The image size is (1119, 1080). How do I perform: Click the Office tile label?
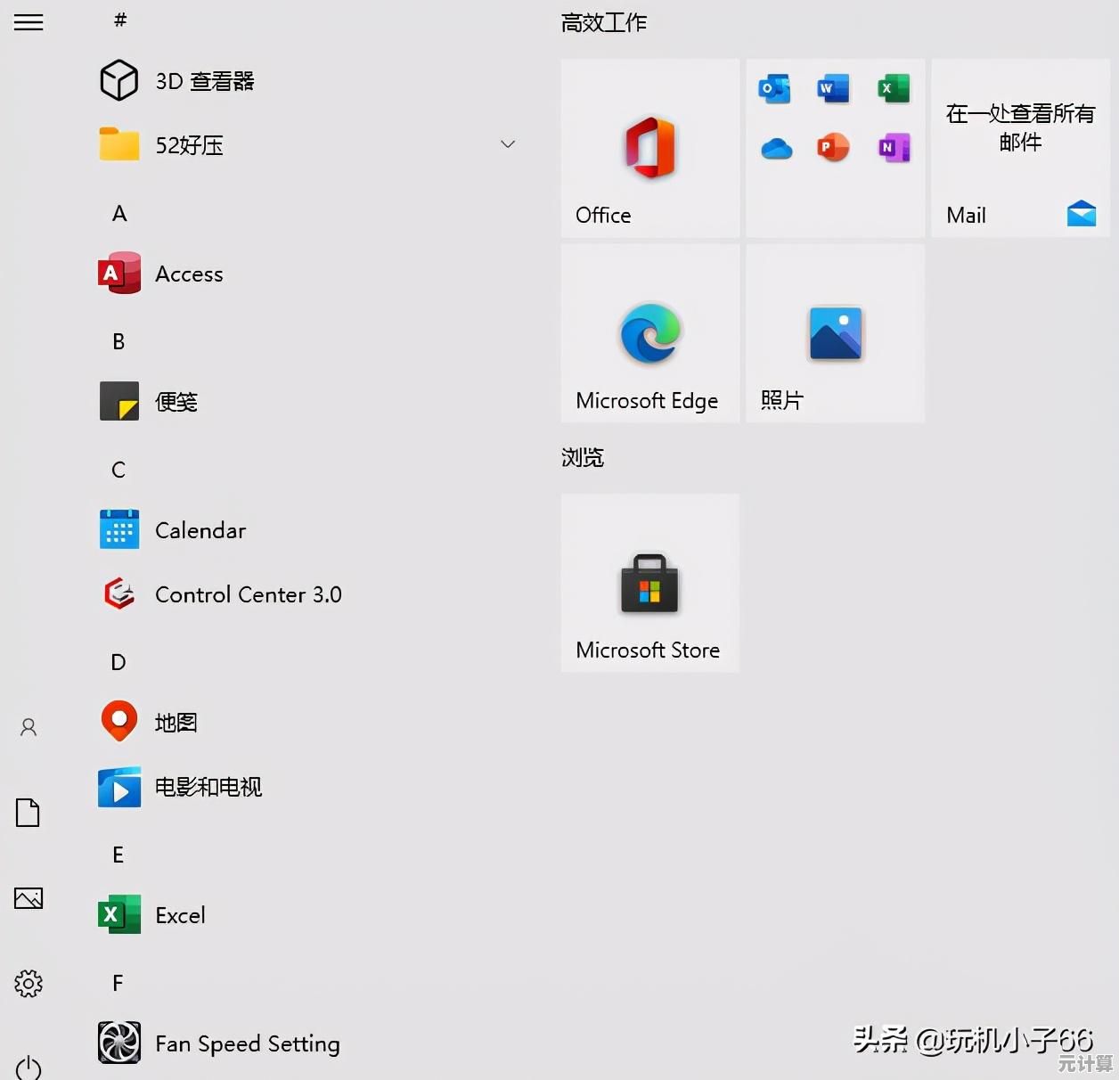pos(603,215)
